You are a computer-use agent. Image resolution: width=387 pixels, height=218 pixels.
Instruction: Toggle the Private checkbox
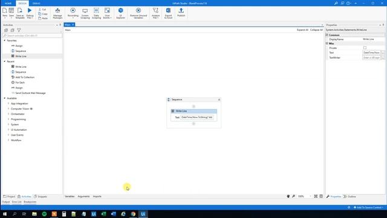[365, 48]
